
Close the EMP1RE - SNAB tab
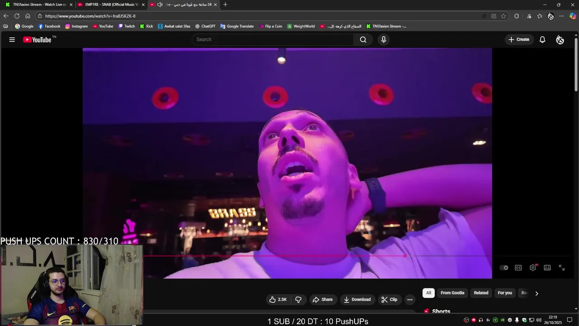[x=143, y=5]
